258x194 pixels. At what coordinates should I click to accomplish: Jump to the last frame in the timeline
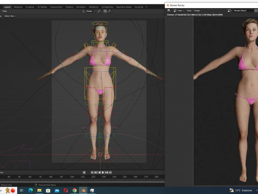[x=110, y=172]
